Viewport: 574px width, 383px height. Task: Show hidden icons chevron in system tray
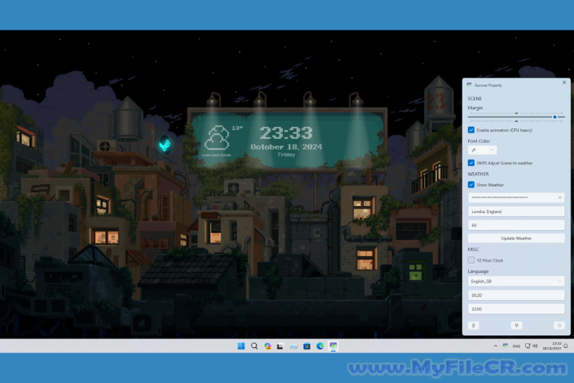[x=495, y=345]
